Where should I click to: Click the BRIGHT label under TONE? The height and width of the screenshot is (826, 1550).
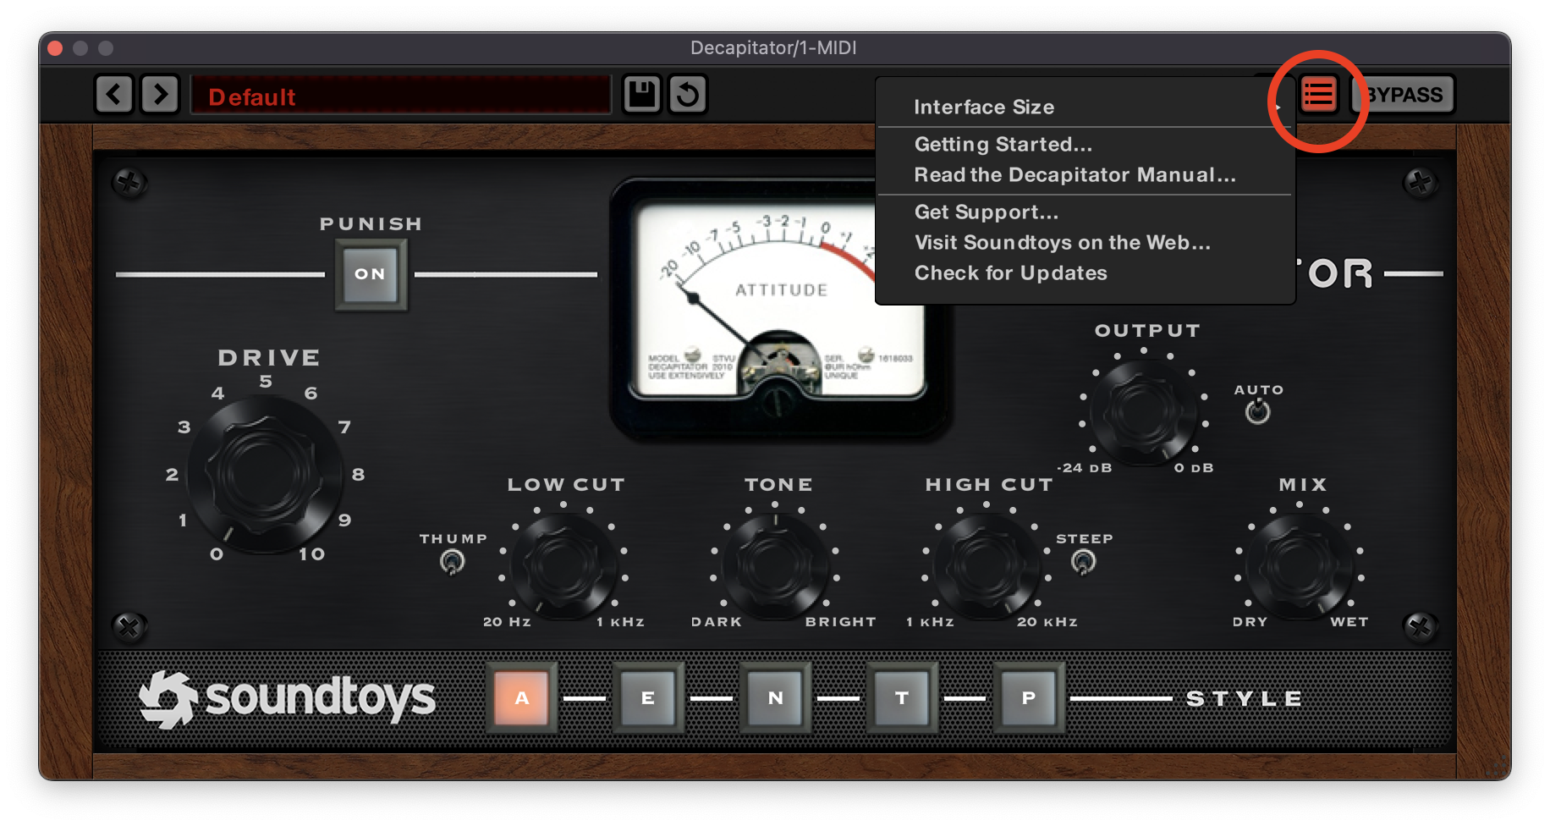841,622
